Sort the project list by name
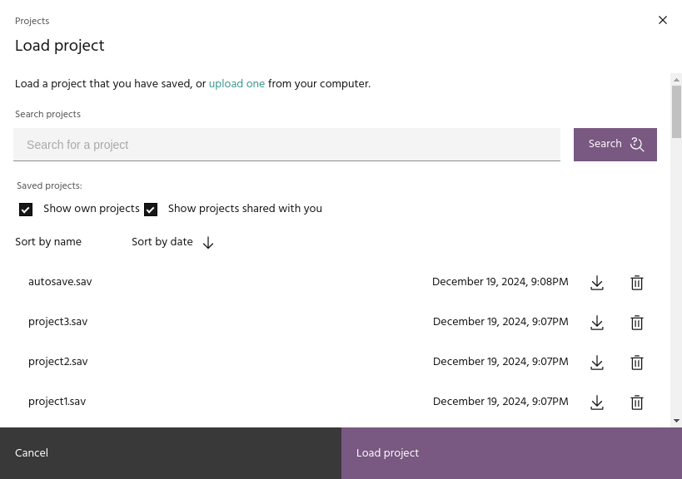 click(48, 242)
